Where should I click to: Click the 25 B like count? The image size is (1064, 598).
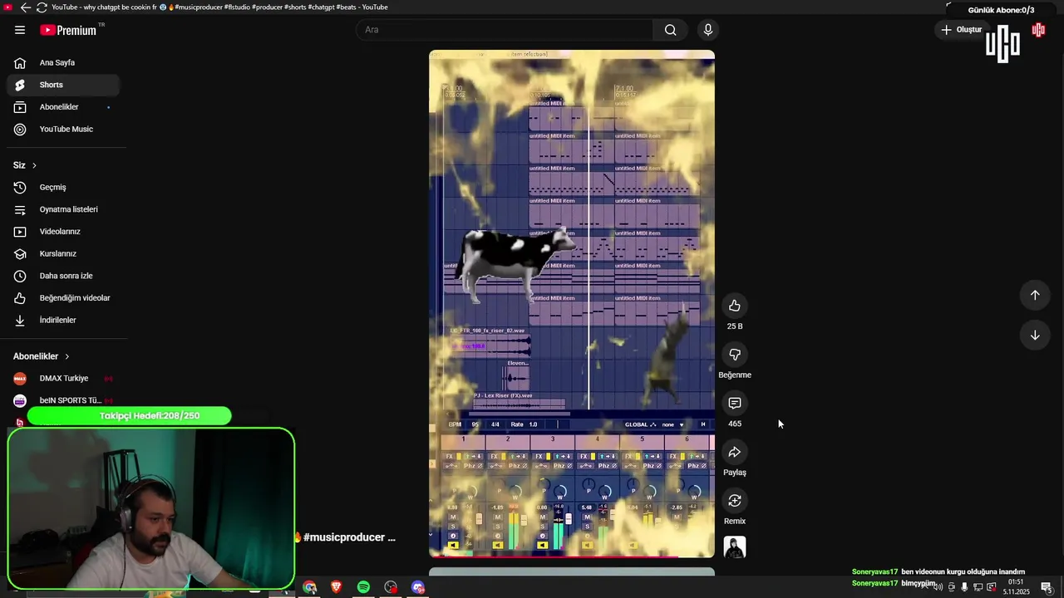[x=735, y=326]
